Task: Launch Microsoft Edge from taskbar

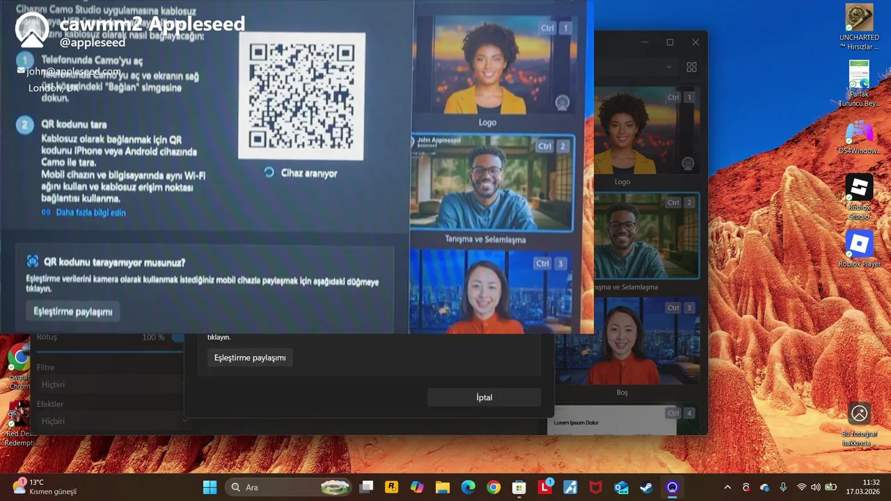Action: pos(468,487)
